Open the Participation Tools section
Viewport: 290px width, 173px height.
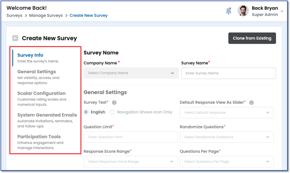(x=39, y=137)
